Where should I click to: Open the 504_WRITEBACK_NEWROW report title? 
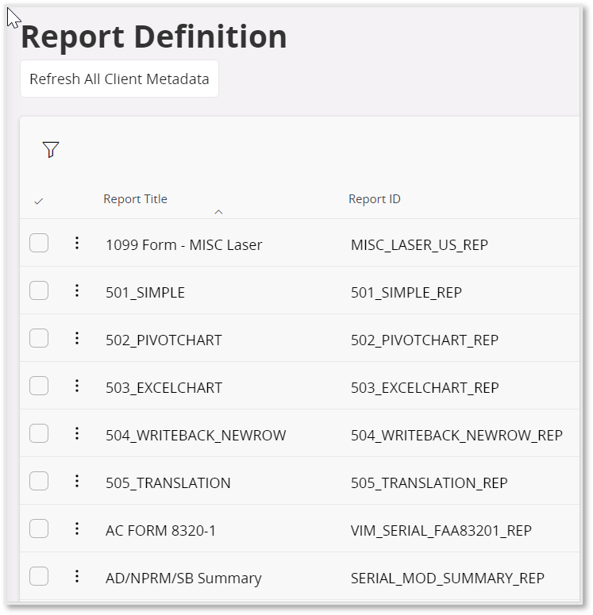[196, 436]
